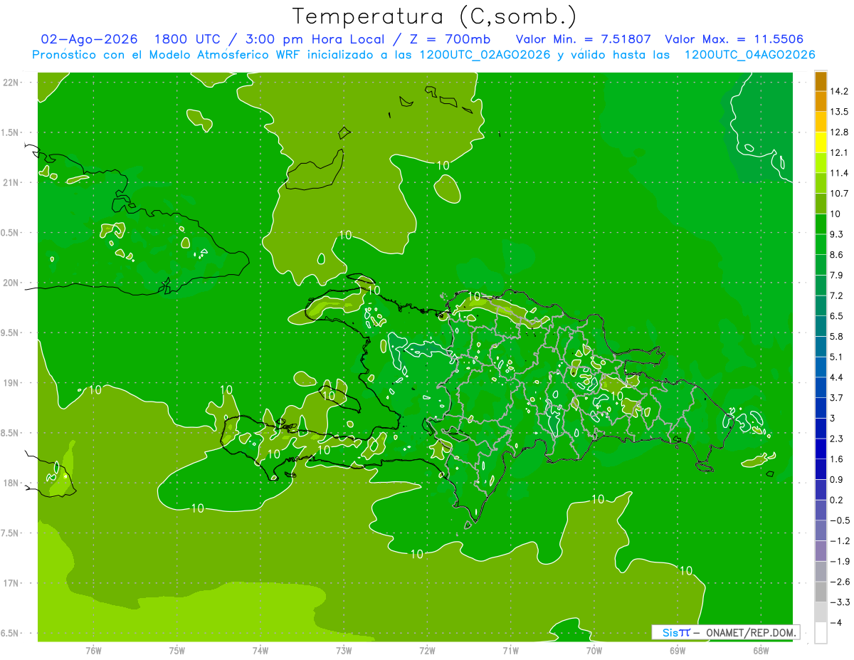Click the '20N' latitude axis label
This screenshot has width=854, height=660.
click(11, 283)
